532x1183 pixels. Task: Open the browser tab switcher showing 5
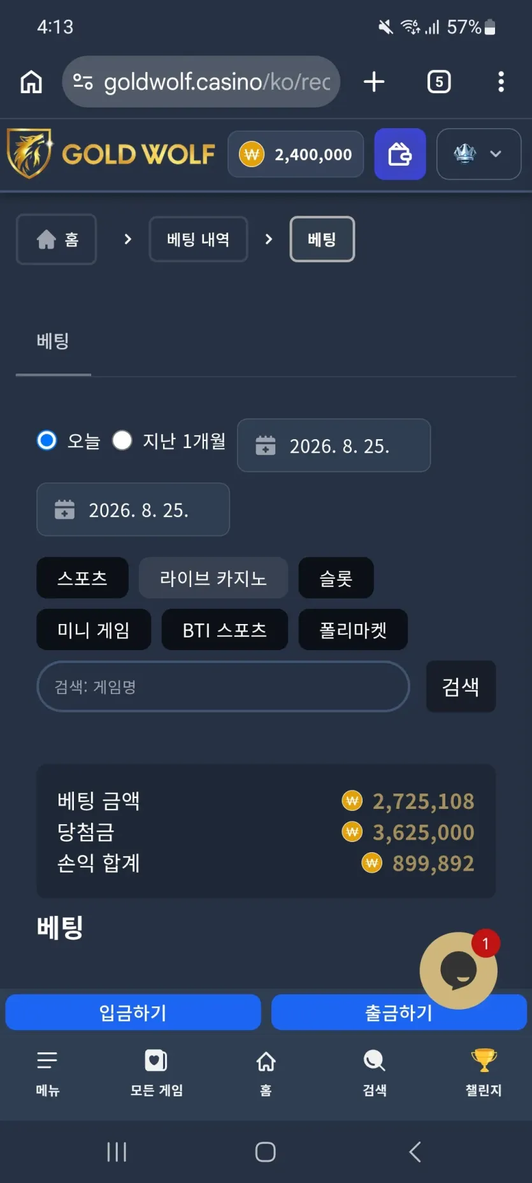(439, 82)
